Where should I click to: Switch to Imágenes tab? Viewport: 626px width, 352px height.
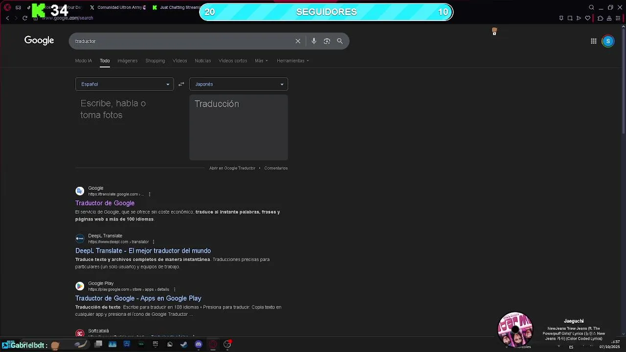click(127, 61)
